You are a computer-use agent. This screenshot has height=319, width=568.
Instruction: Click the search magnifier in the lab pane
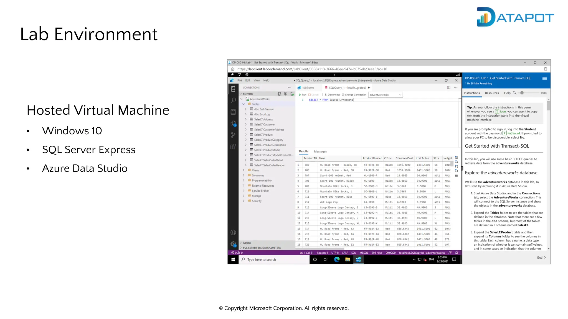514,93
